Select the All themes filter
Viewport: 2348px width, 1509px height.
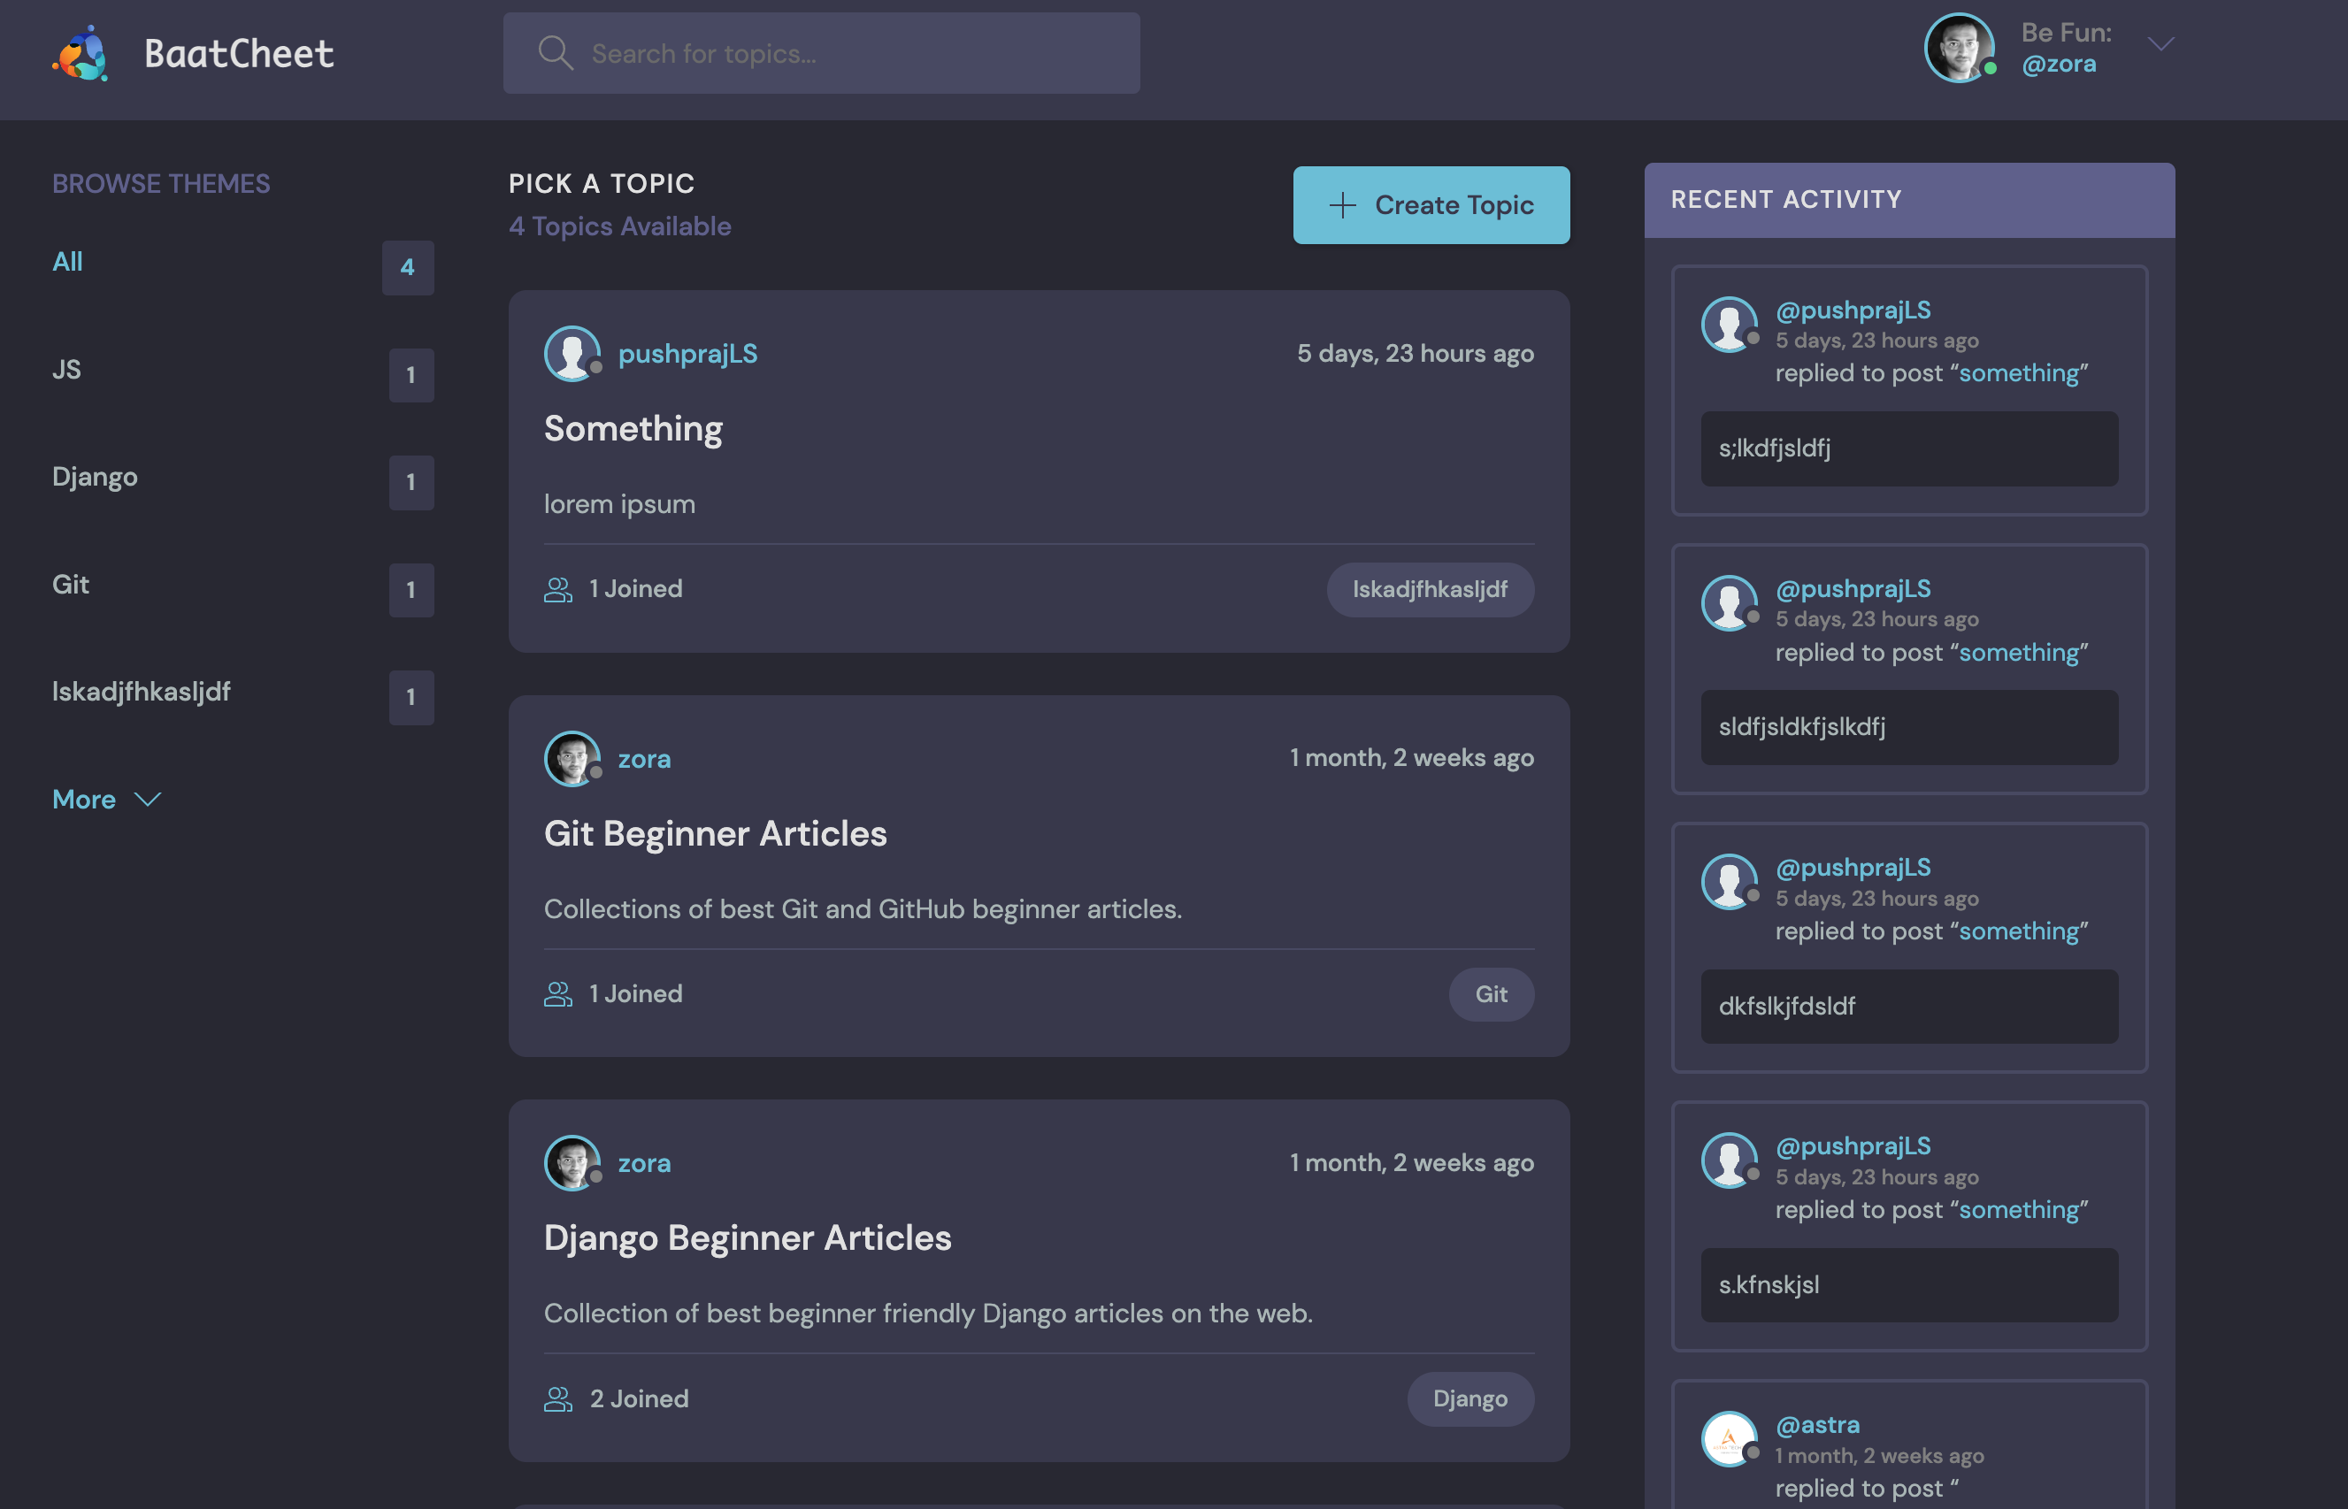(x=67, y=262)
